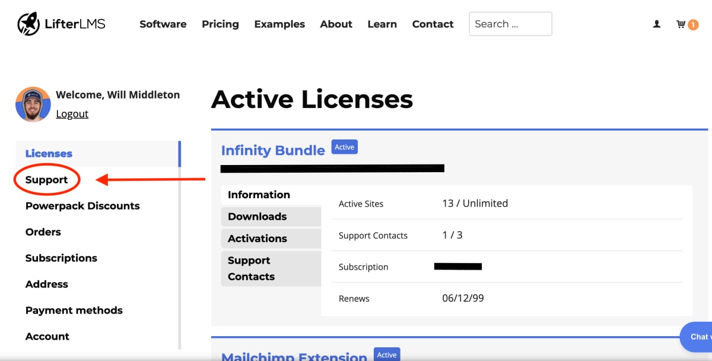Open Account in the sidebar

pos(47,337)
